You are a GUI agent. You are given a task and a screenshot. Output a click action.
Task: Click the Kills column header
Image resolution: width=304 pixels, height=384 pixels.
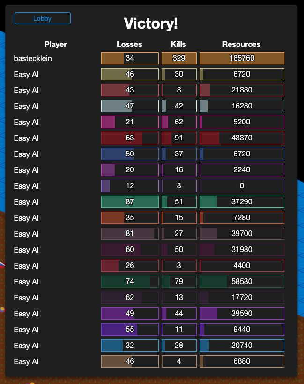point(178,44)
